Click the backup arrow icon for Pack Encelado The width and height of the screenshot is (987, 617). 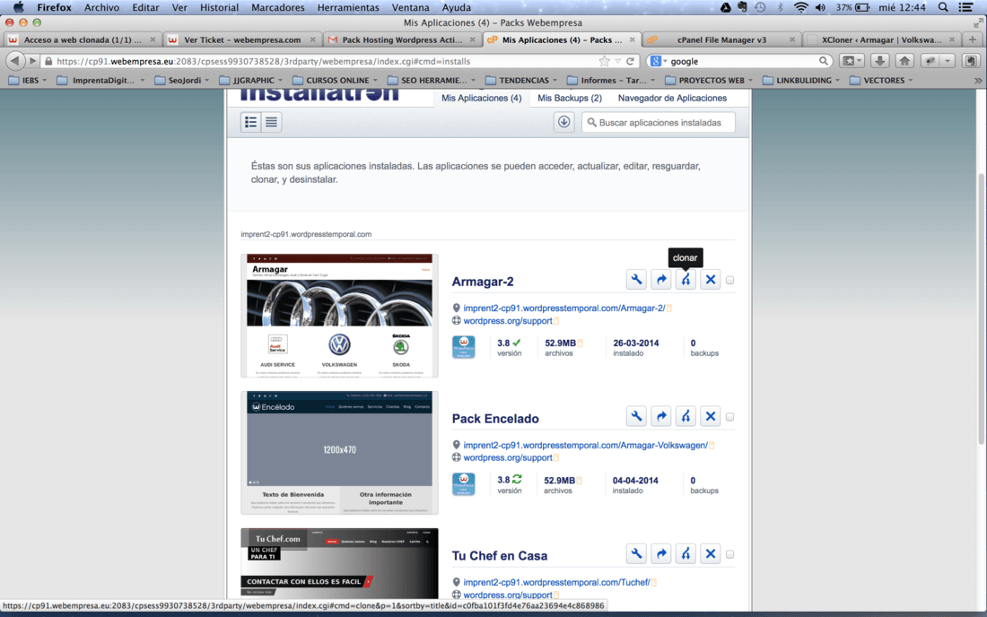pyautogui.click(x=661, y=416)
